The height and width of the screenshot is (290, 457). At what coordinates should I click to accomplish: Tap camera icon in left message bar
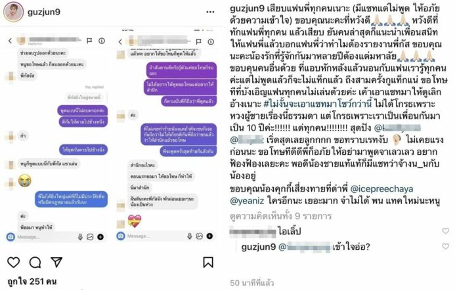pyautogui.click(x=11, y=237)
